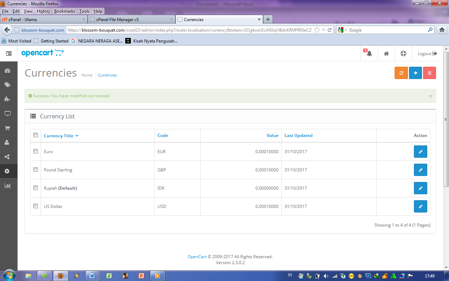The width and height of the screenshot is (449, 281).
Task: Open the notifications bell icon
Action: pyautogui.click(x=369, y=54)
